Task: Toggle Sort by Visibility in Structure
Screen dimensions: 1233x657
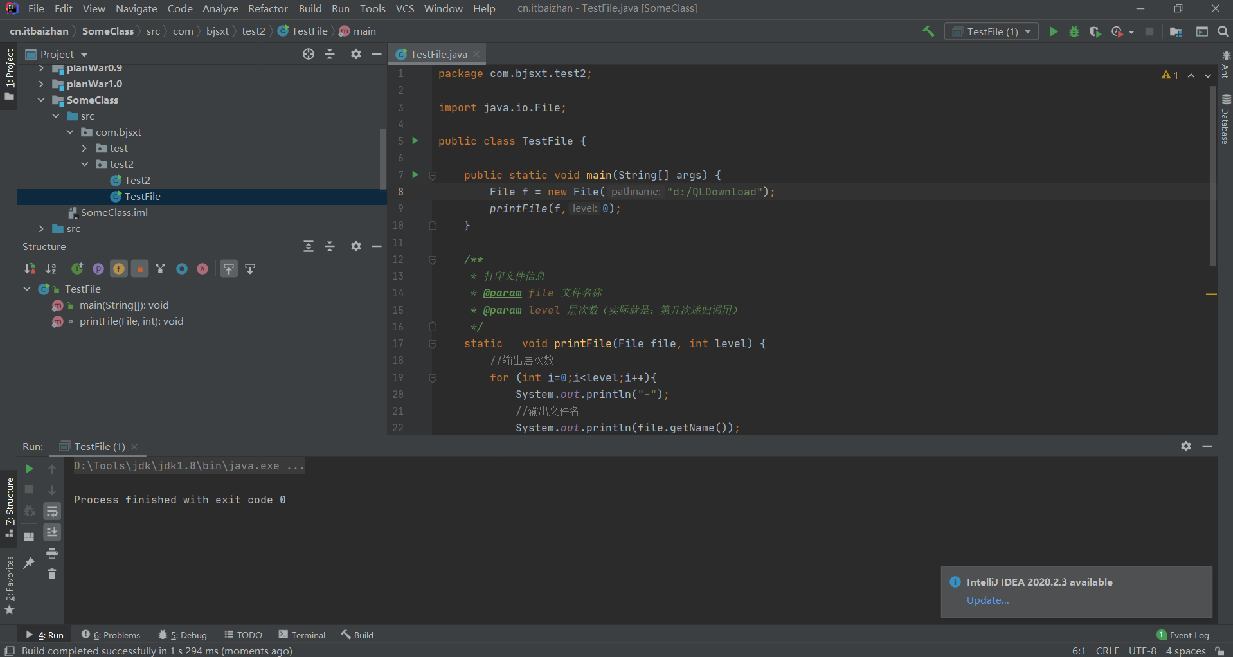Action: 30,269
